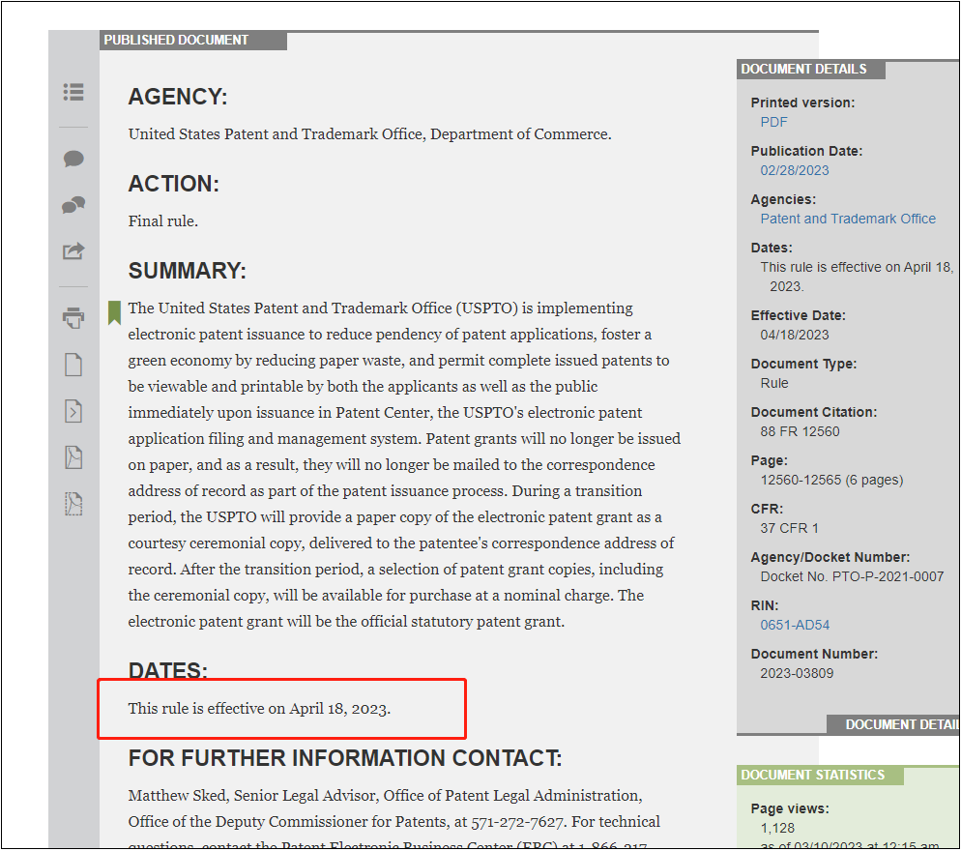Screen dimensions: 961x851
Task: Click the page icon with arrow
Action: click(x=73, y=411)
